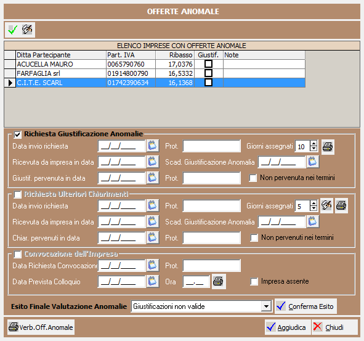The width and height of the screenshot is (364, 341).
Task: Click the Conferma Esito button
Action: pos(305,306)
